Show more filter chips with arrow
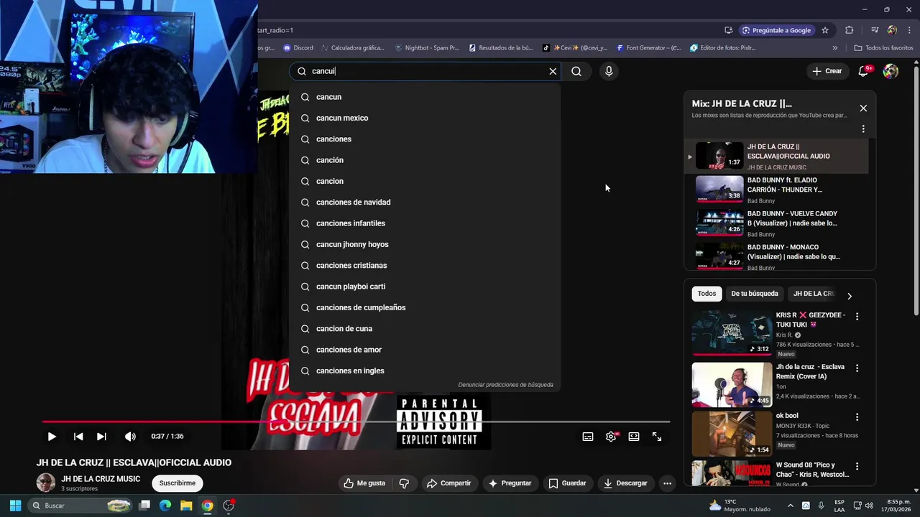Image resolution: width=920 pixels, height=517 pixels. tap(850, 296)
